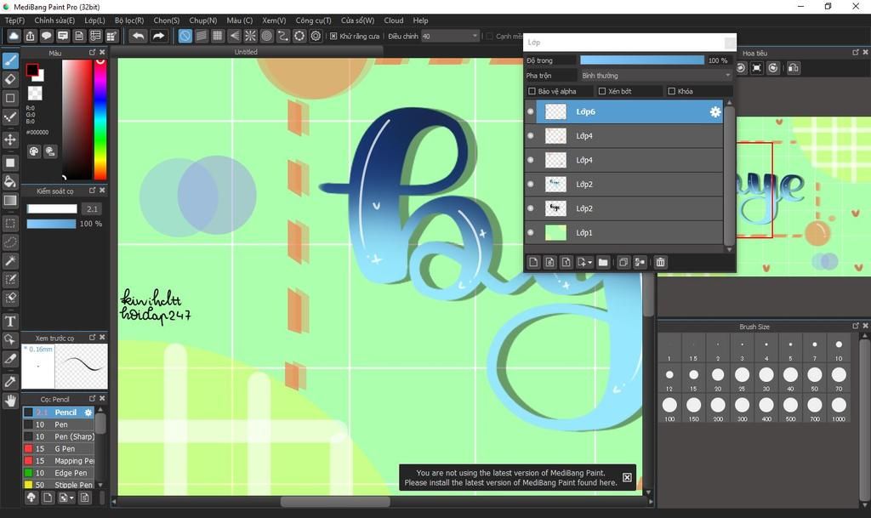Image resolution: width=871 pixels, height=518 pixels.
Task: Delete the layer with the trash icon
Action: pos(660,262)
